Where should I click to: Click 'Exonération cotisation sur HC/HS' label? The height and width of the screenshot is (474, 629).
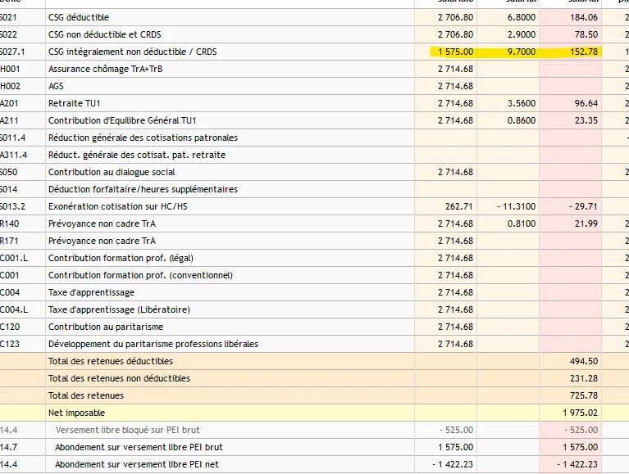[x=117, y=206]
